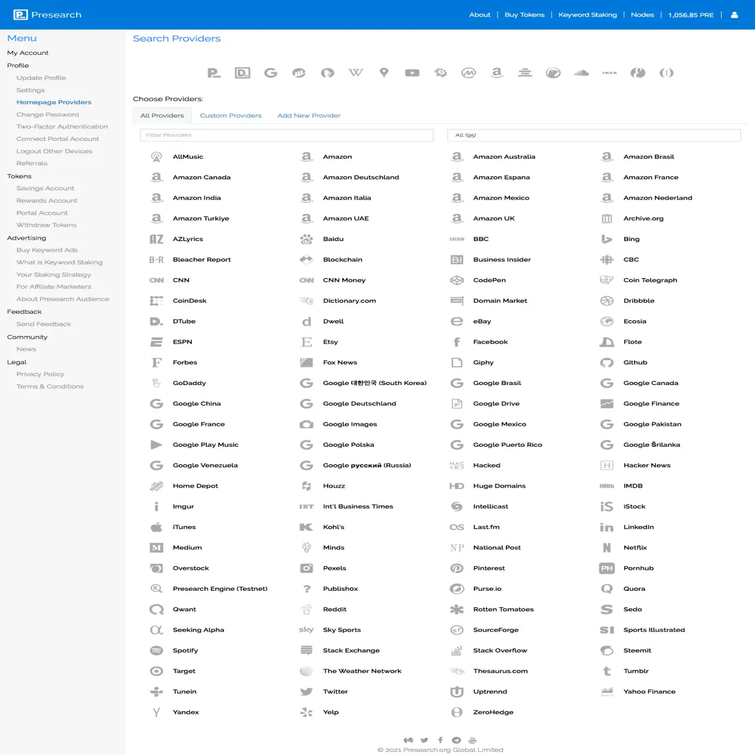
Task: Select the Wikipedia-free 'Archive.org' provider name
Action: coord(644,219)
